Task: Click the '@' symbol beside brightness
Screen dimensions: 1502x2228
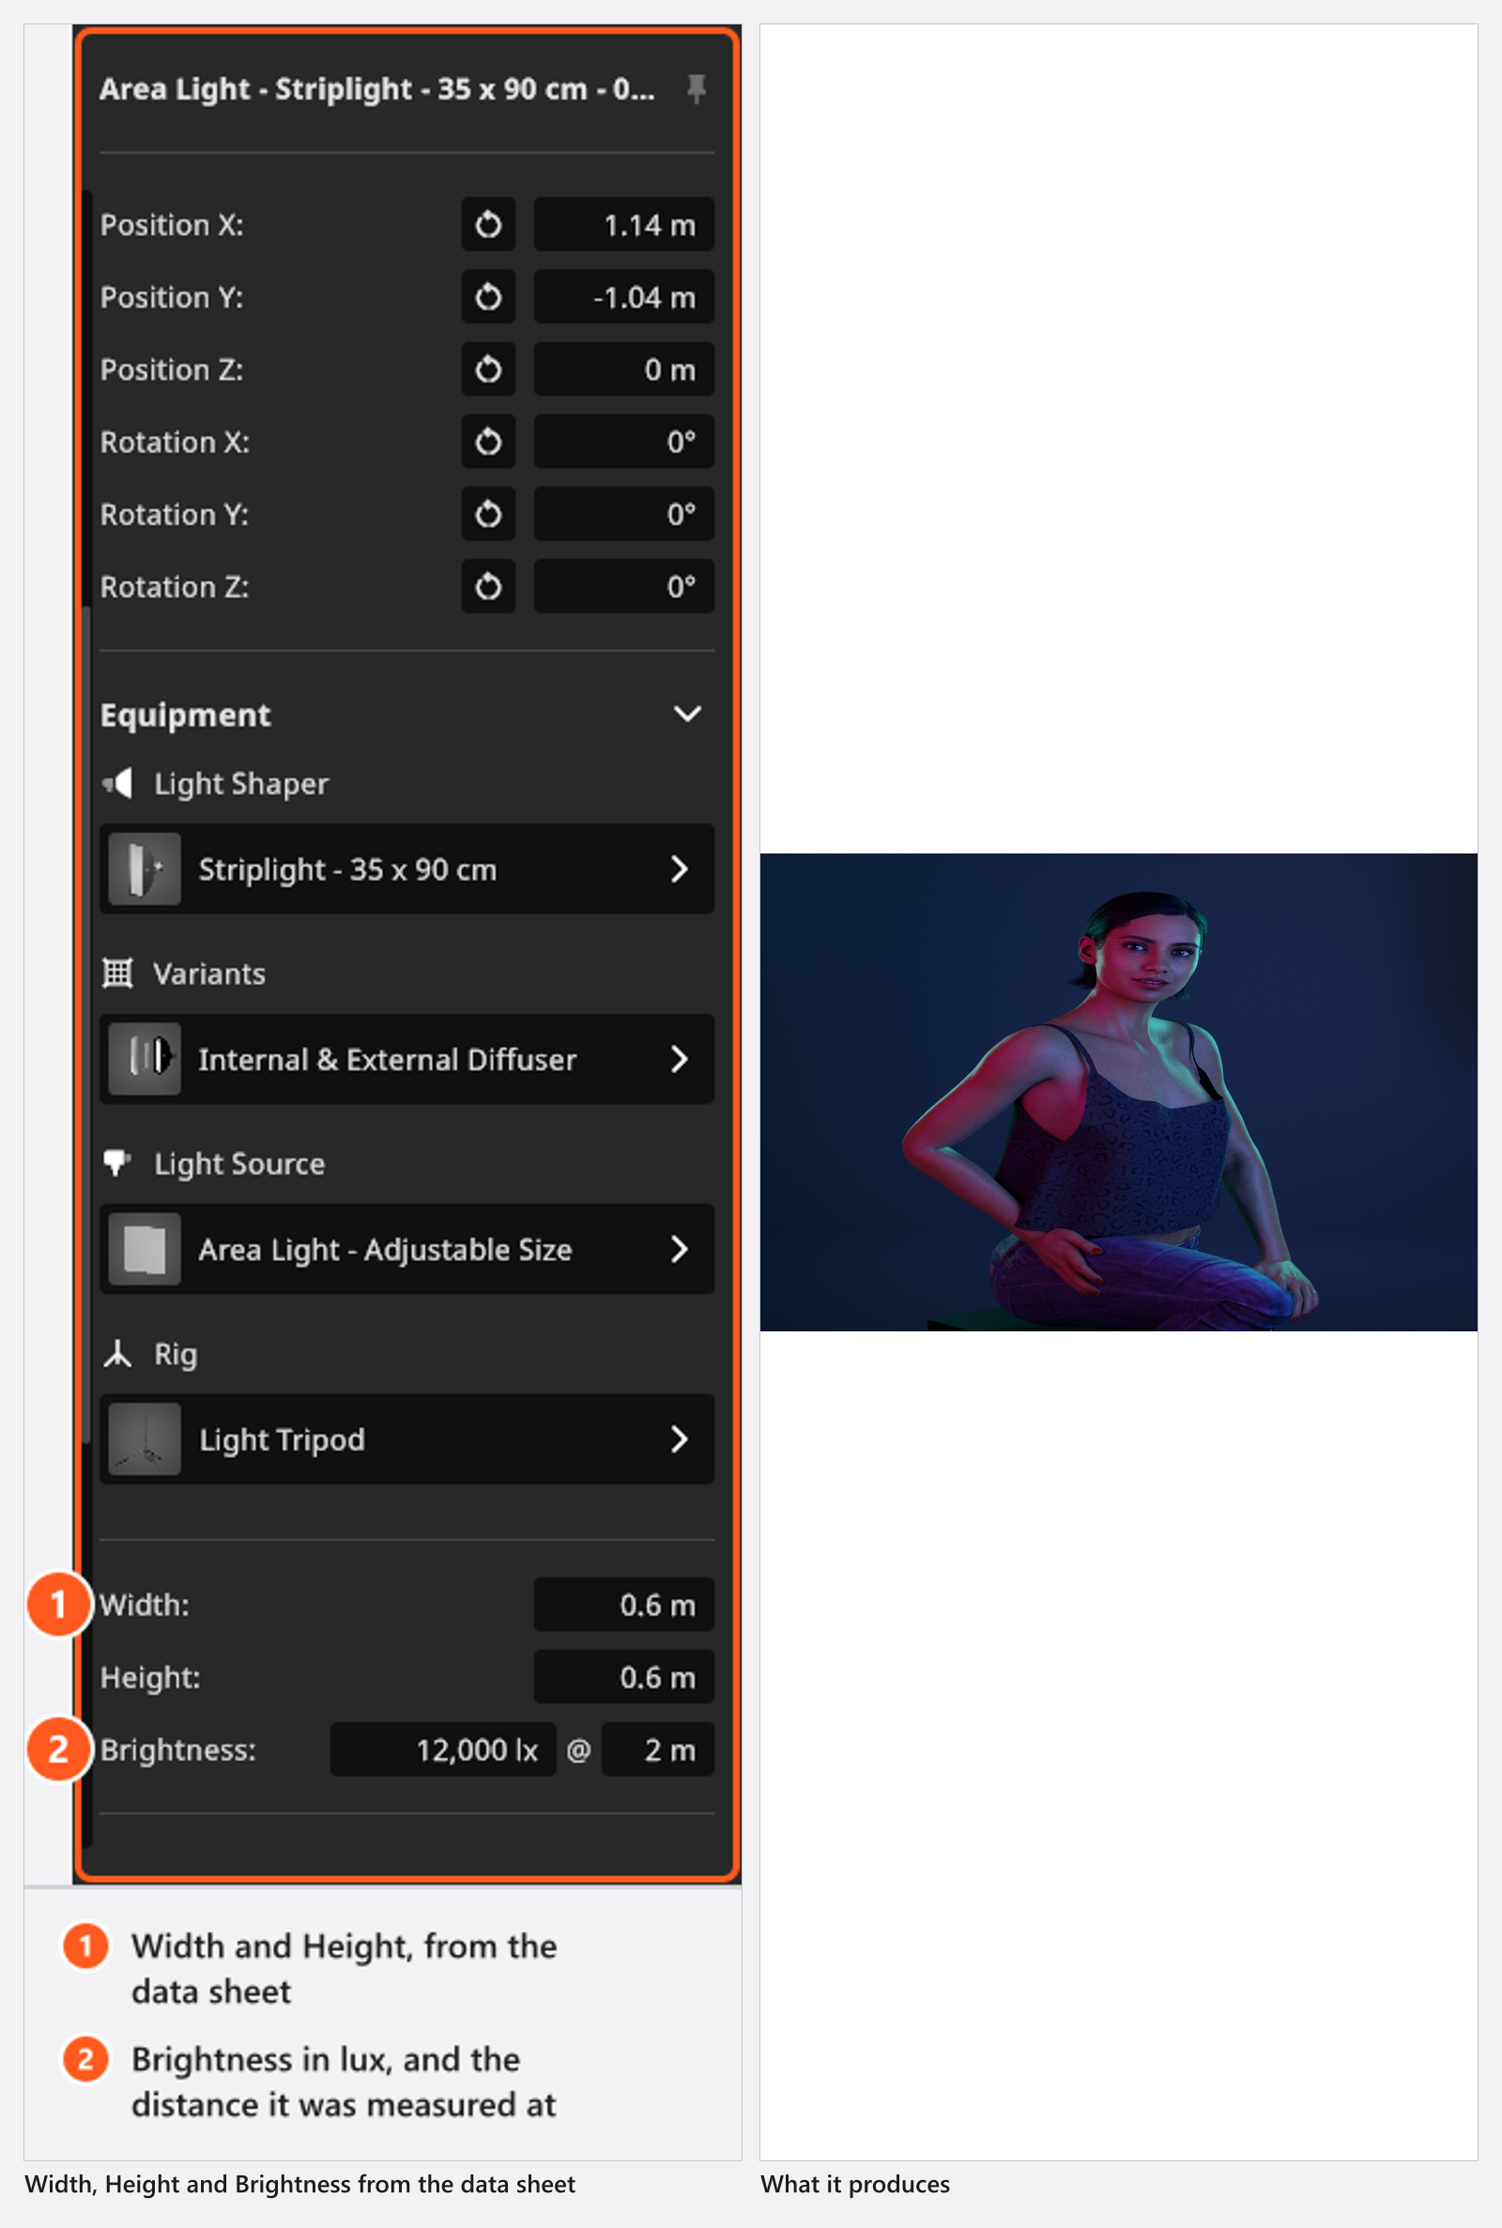Action: click(x=578, y=1751)
